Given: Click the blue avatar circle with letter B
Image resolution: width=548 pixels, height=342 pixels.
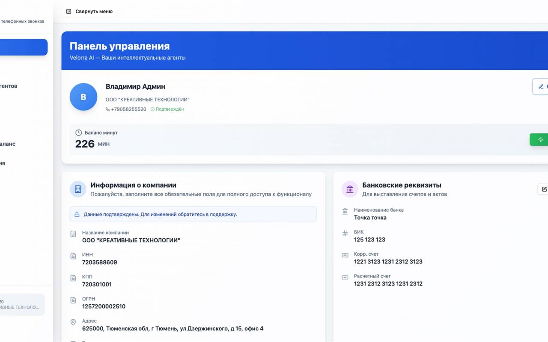Looking at the screenshot, I should [x=83, y=97].
